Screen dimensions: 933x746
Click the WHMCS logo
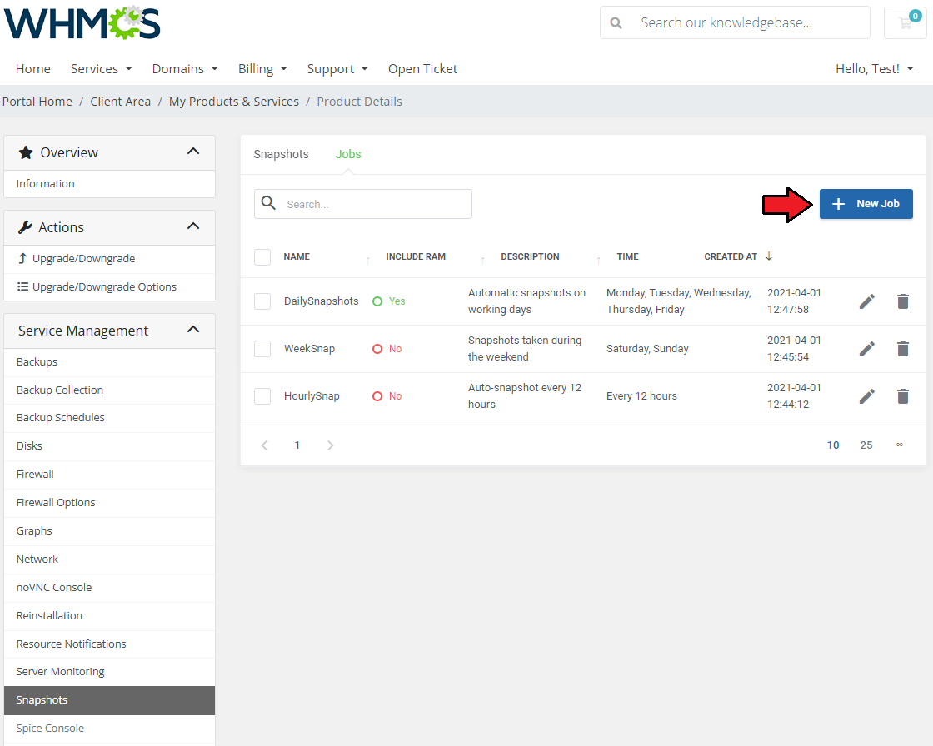[82, 24]
